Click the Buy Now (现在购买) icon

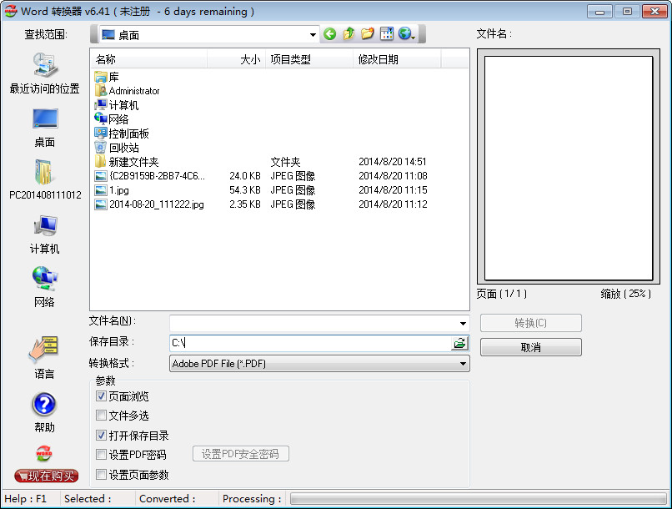coord(46,476)
